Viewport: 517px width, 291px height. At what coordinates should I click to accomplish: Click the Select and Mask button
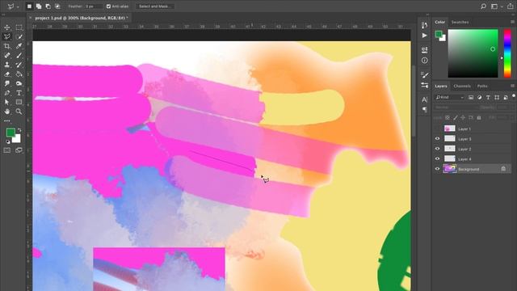[x=154, y=6]
